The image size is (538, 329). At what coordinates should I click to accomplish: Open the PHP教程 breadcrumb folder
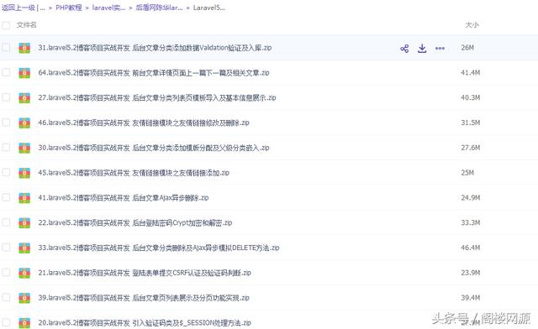(x=69, y=8)
